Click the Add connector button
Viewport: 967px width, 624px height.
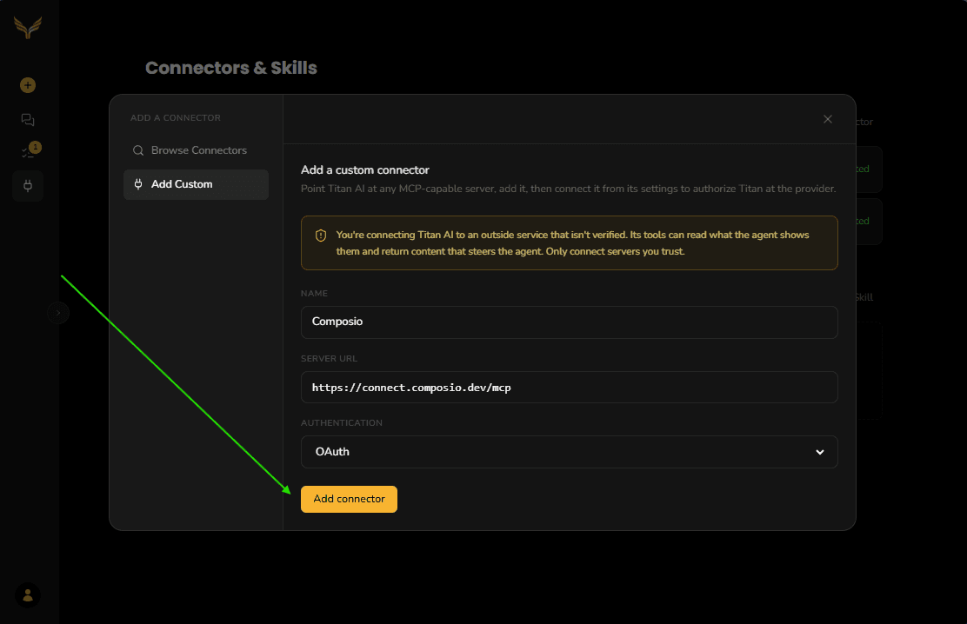pos(349,499)
